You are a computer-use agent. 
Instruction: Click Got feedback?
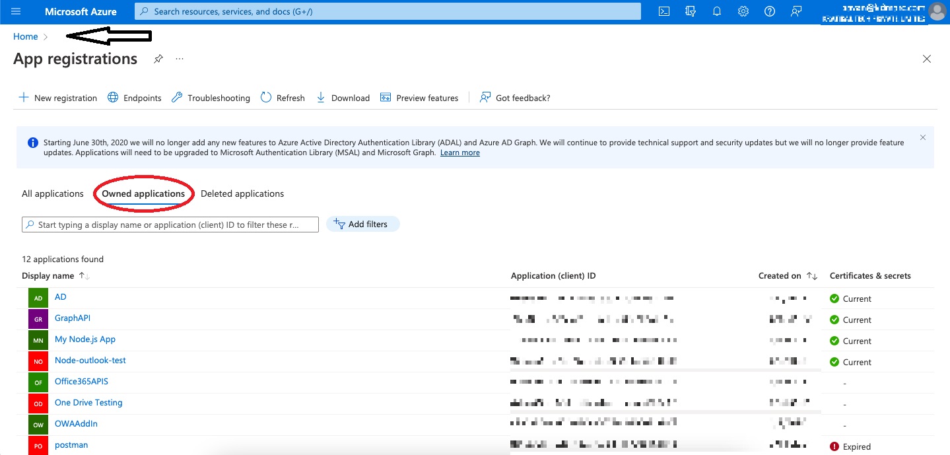click(x=515, y=98)
